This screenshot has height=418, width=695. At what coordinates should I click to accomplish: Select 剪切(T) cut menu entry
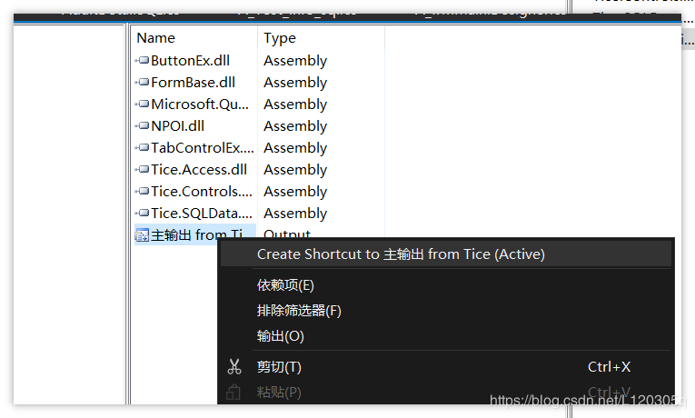click(x=279, y=367)
